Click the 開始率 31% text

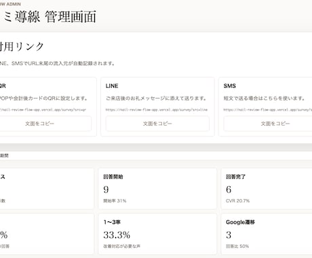pyautogui.click(x=115, y=201)
